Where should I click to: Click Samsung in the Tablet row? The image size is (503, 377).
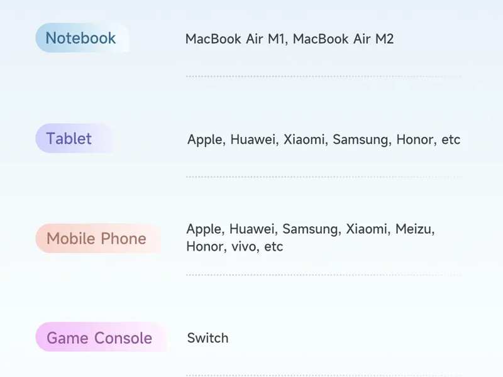pyautogui.click(x=360, y=139)
